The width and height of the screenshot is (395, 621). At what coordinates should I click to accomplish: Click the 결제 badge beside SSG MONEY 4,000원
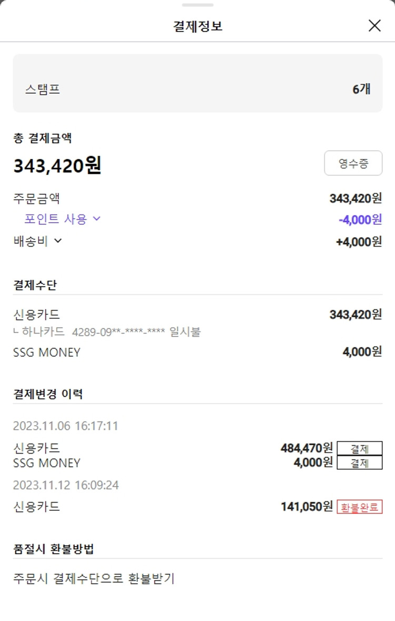[x=359, y=463]
